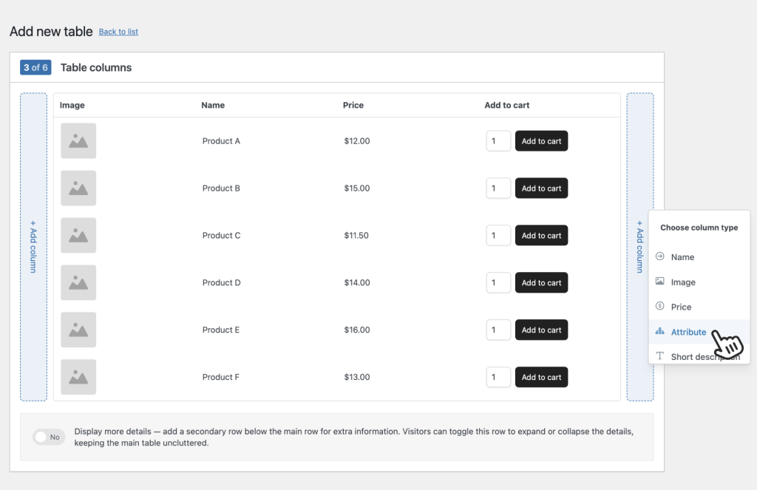This screenshot has width=757, height=490.
Task: Click Product A's image placeholder icon
Action: point(78,140)
